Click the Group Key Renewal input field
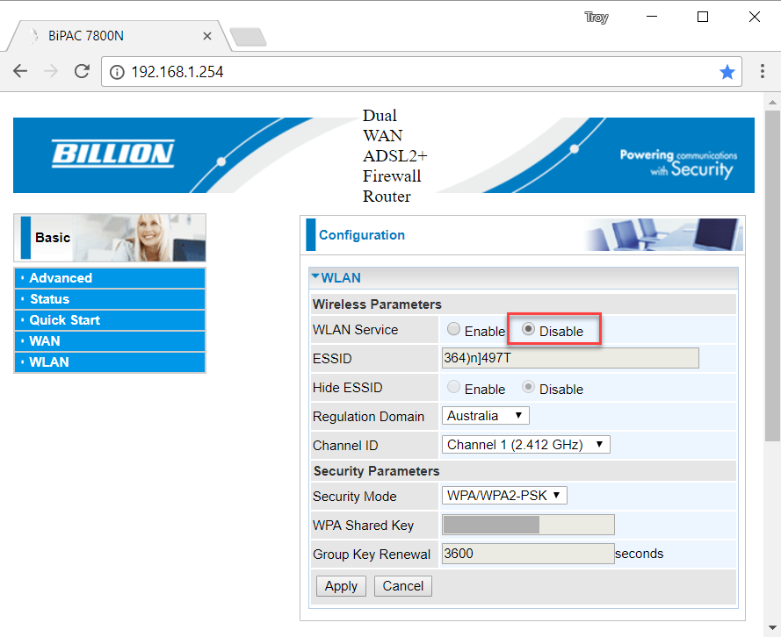The image size is (781, 637). pos(527,553)
